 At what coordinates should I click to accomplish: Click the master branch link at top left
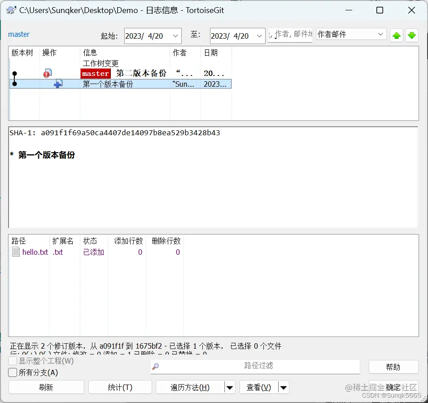(x=19, y=34)
